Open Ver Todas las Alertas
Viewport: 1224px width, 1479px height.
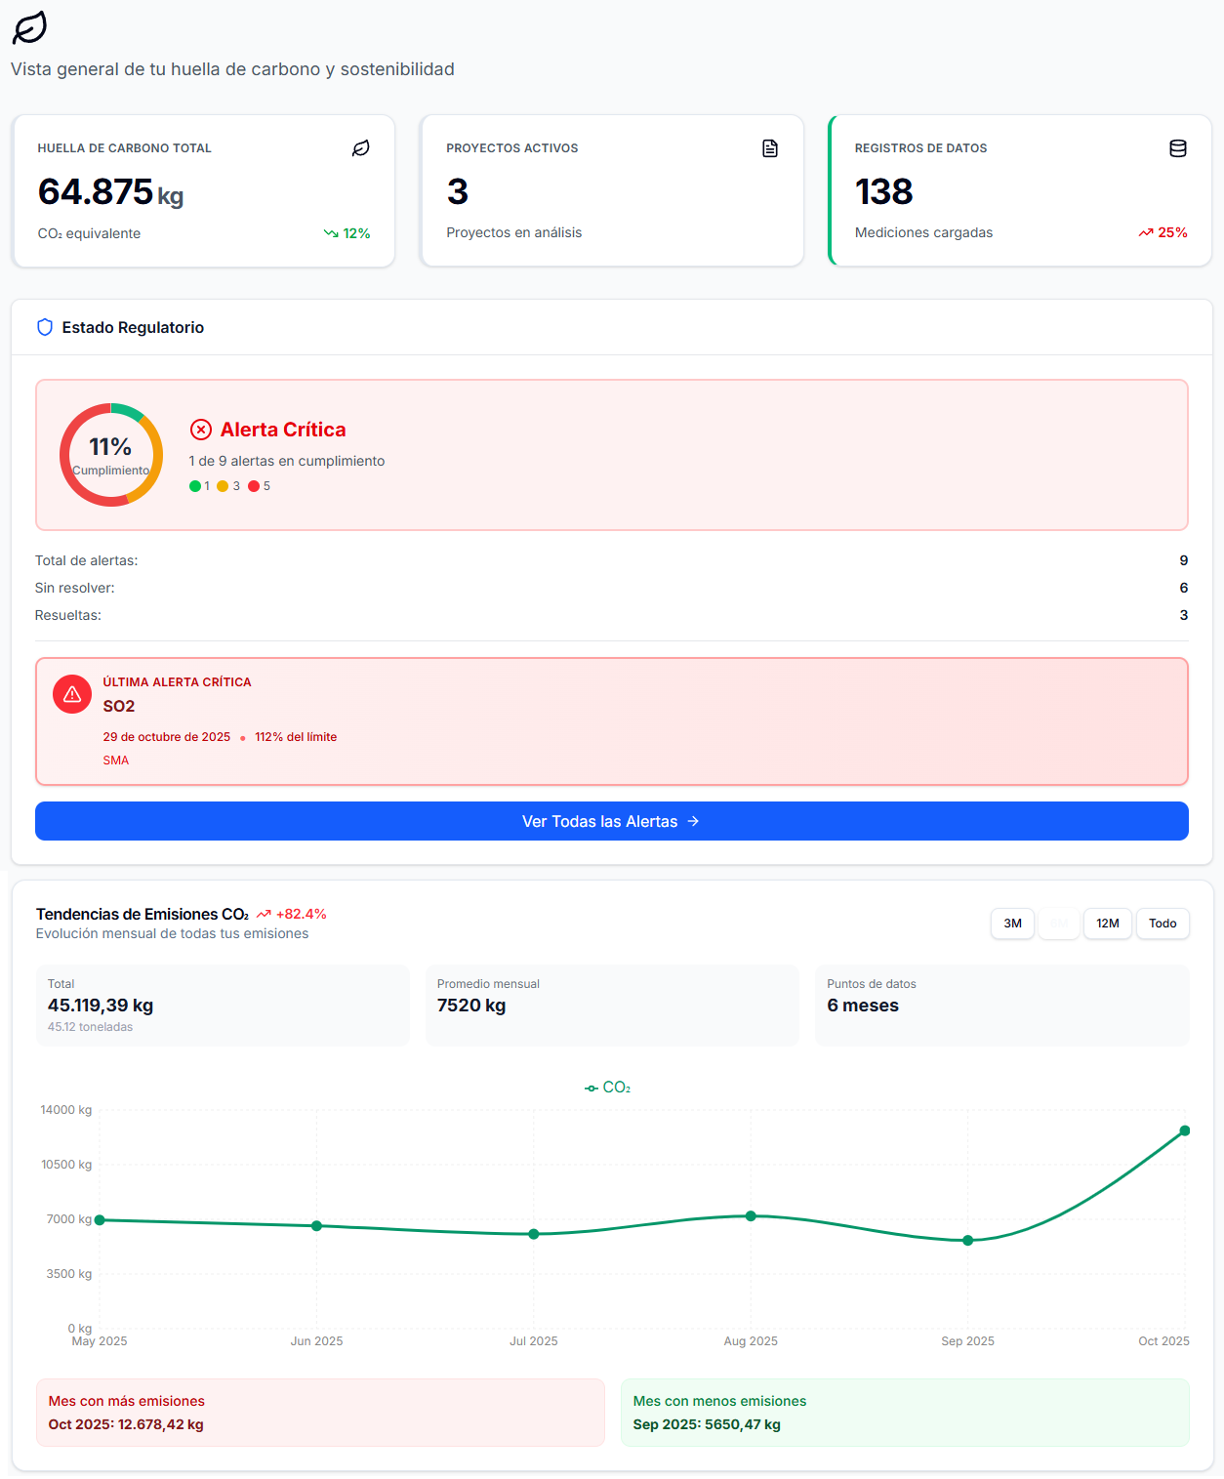(x=611, y=821)
